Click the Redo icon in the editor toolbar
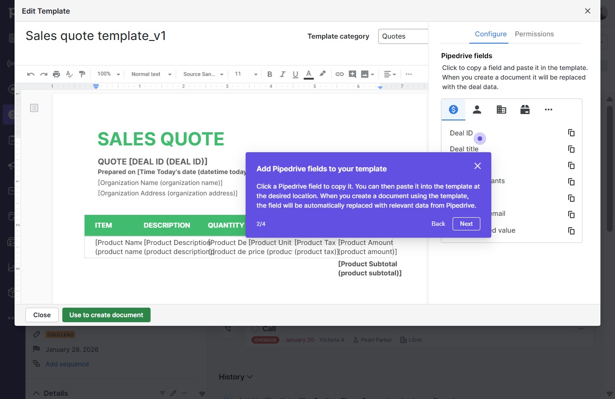615x399 pixels. coord(44,74)
